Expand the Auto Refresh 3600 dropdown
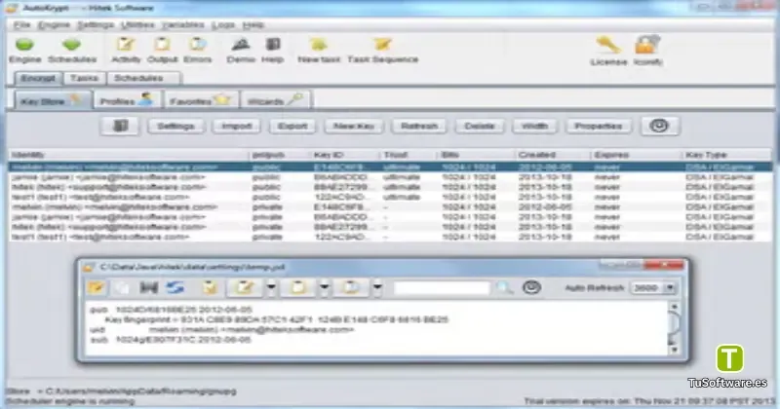The width and height of the screenshot is (780, 409). (670, 287)
